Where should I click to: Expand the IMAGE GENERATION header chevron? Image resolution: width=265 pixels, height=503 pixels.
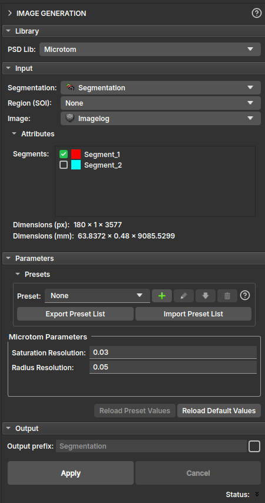(x=9, y=13)
